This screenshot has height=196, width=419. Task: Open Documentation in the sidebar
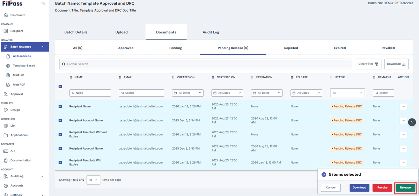(21, 160)
